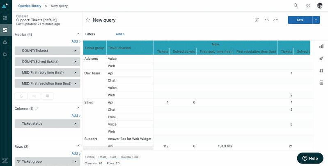Remove COUNT(Solved tickets) metric
This screenshot has height=166, width=328.
pos(75,61)
